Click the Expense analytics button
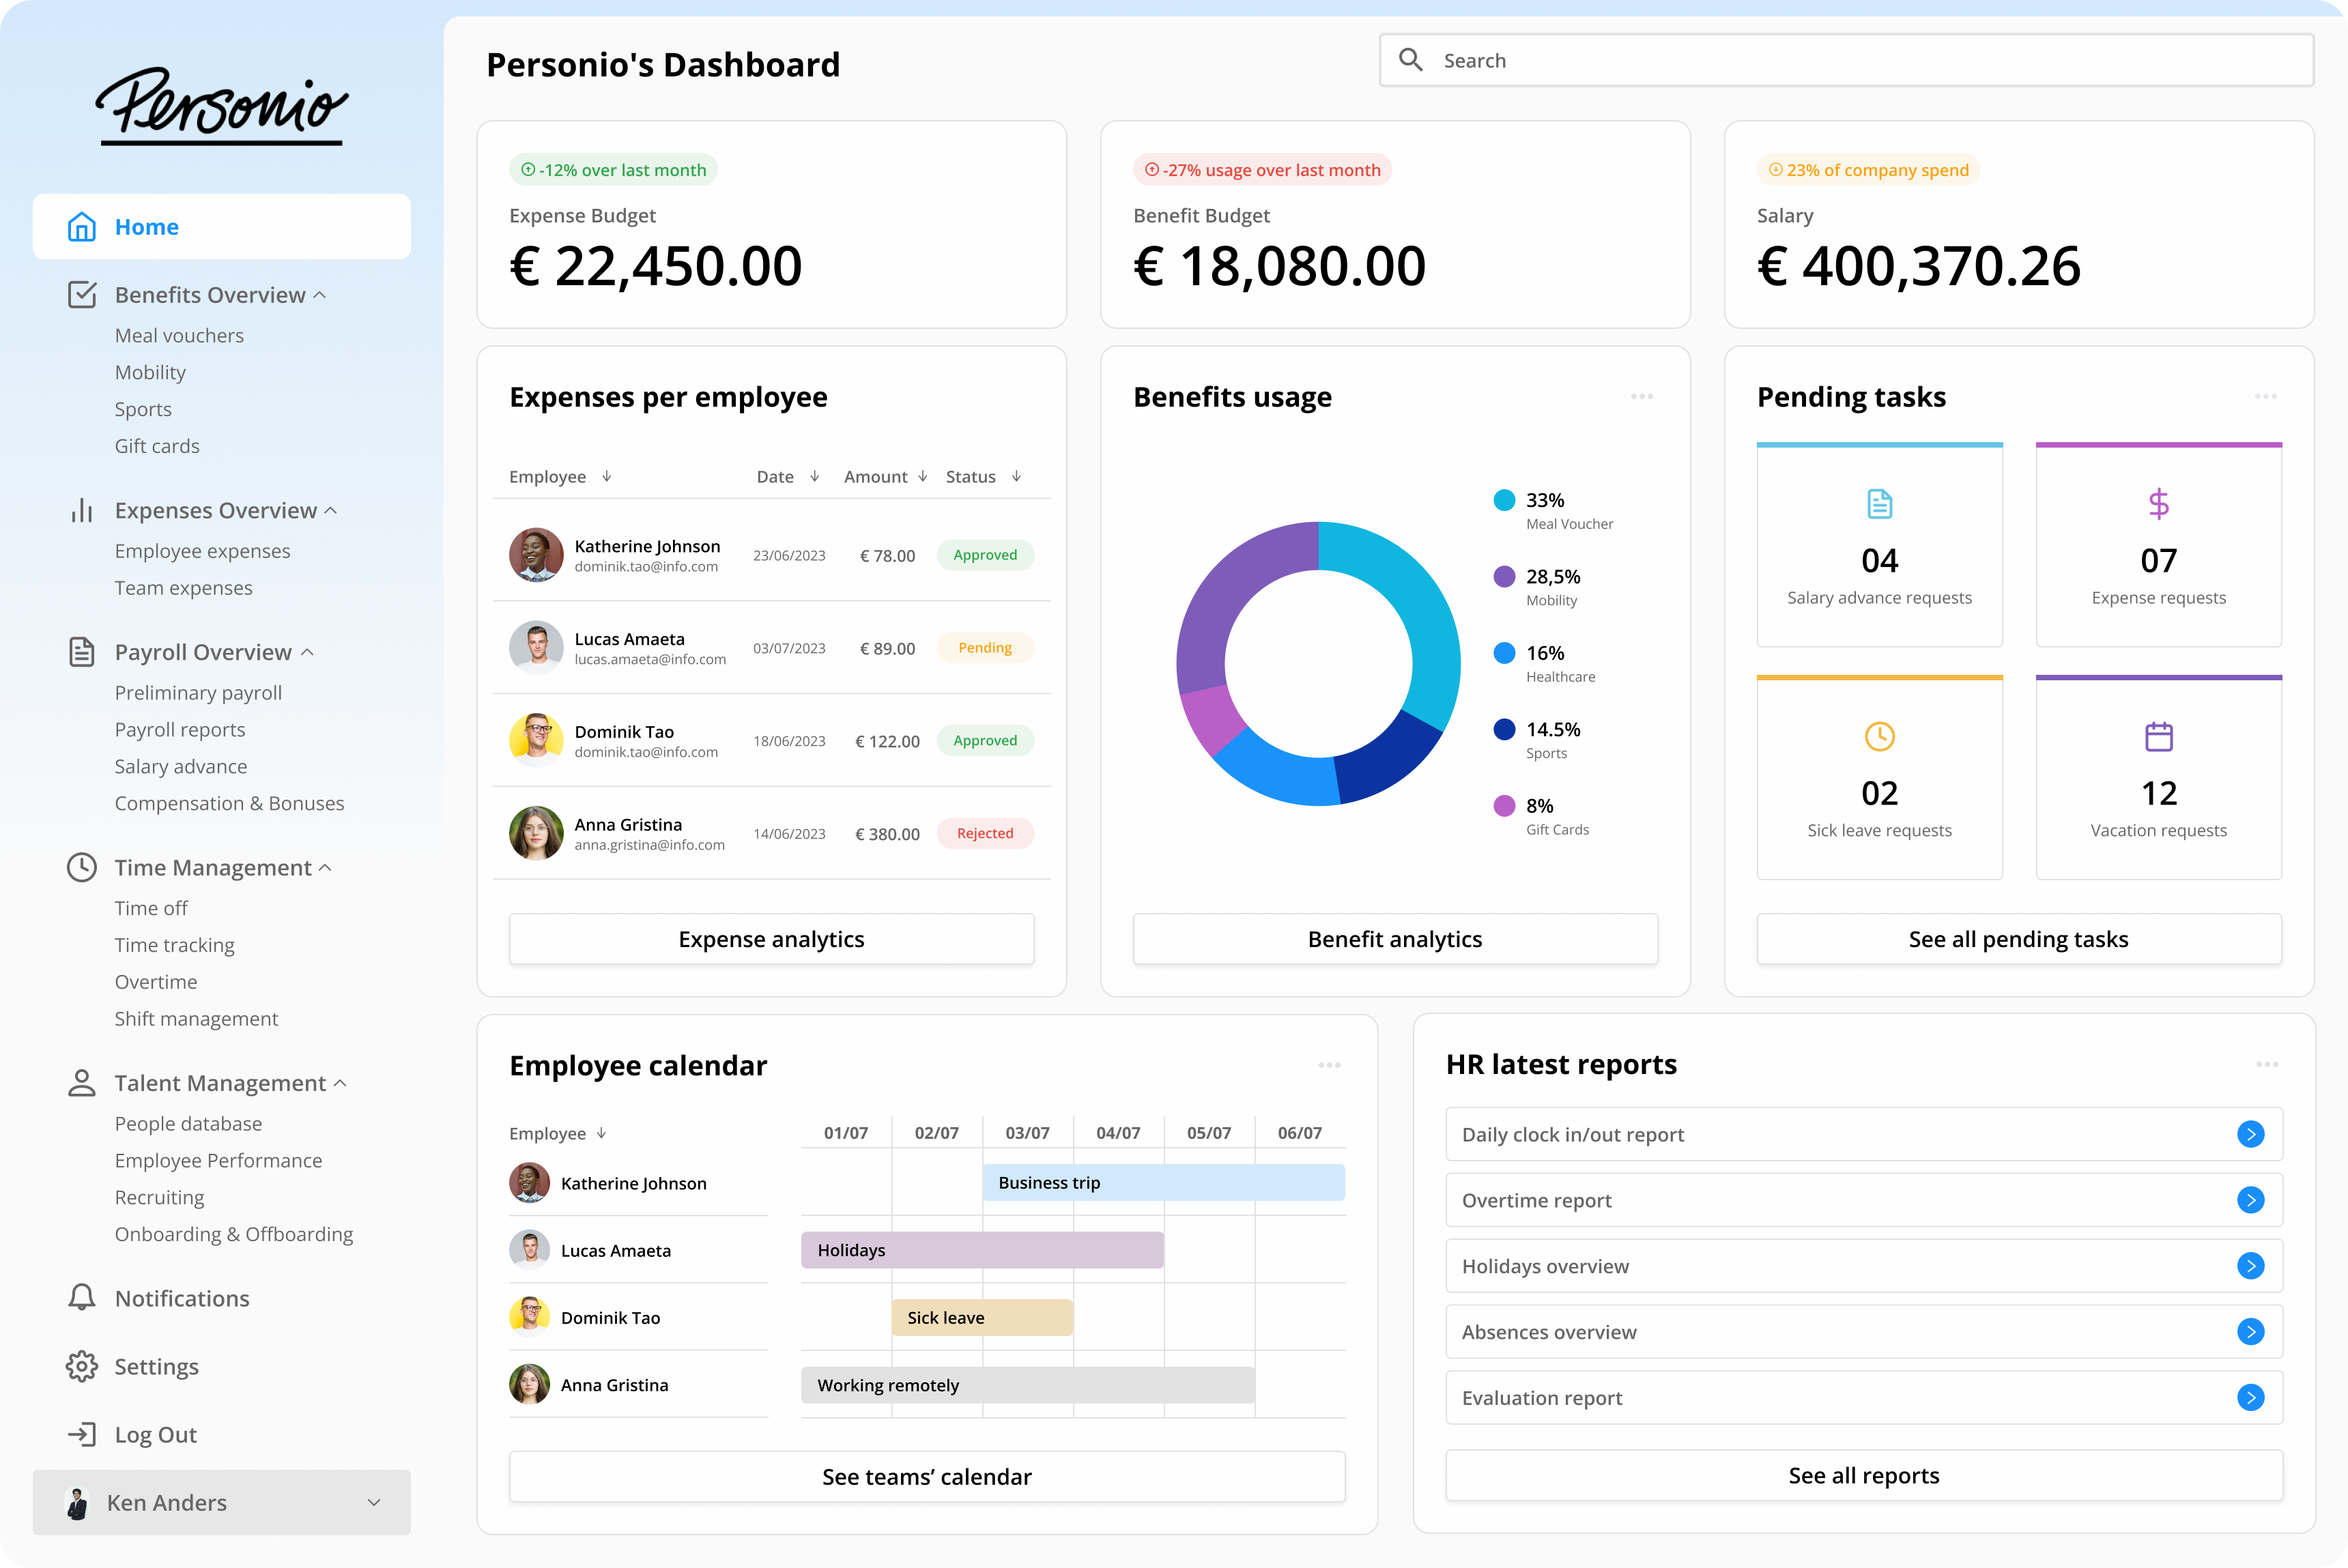The image size is (2348, 1568). click(771, 939)
